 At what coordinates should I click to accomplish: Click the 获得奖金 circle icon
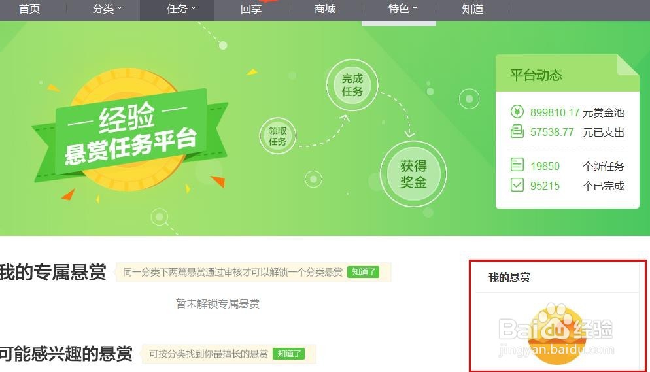click(413, 174)
